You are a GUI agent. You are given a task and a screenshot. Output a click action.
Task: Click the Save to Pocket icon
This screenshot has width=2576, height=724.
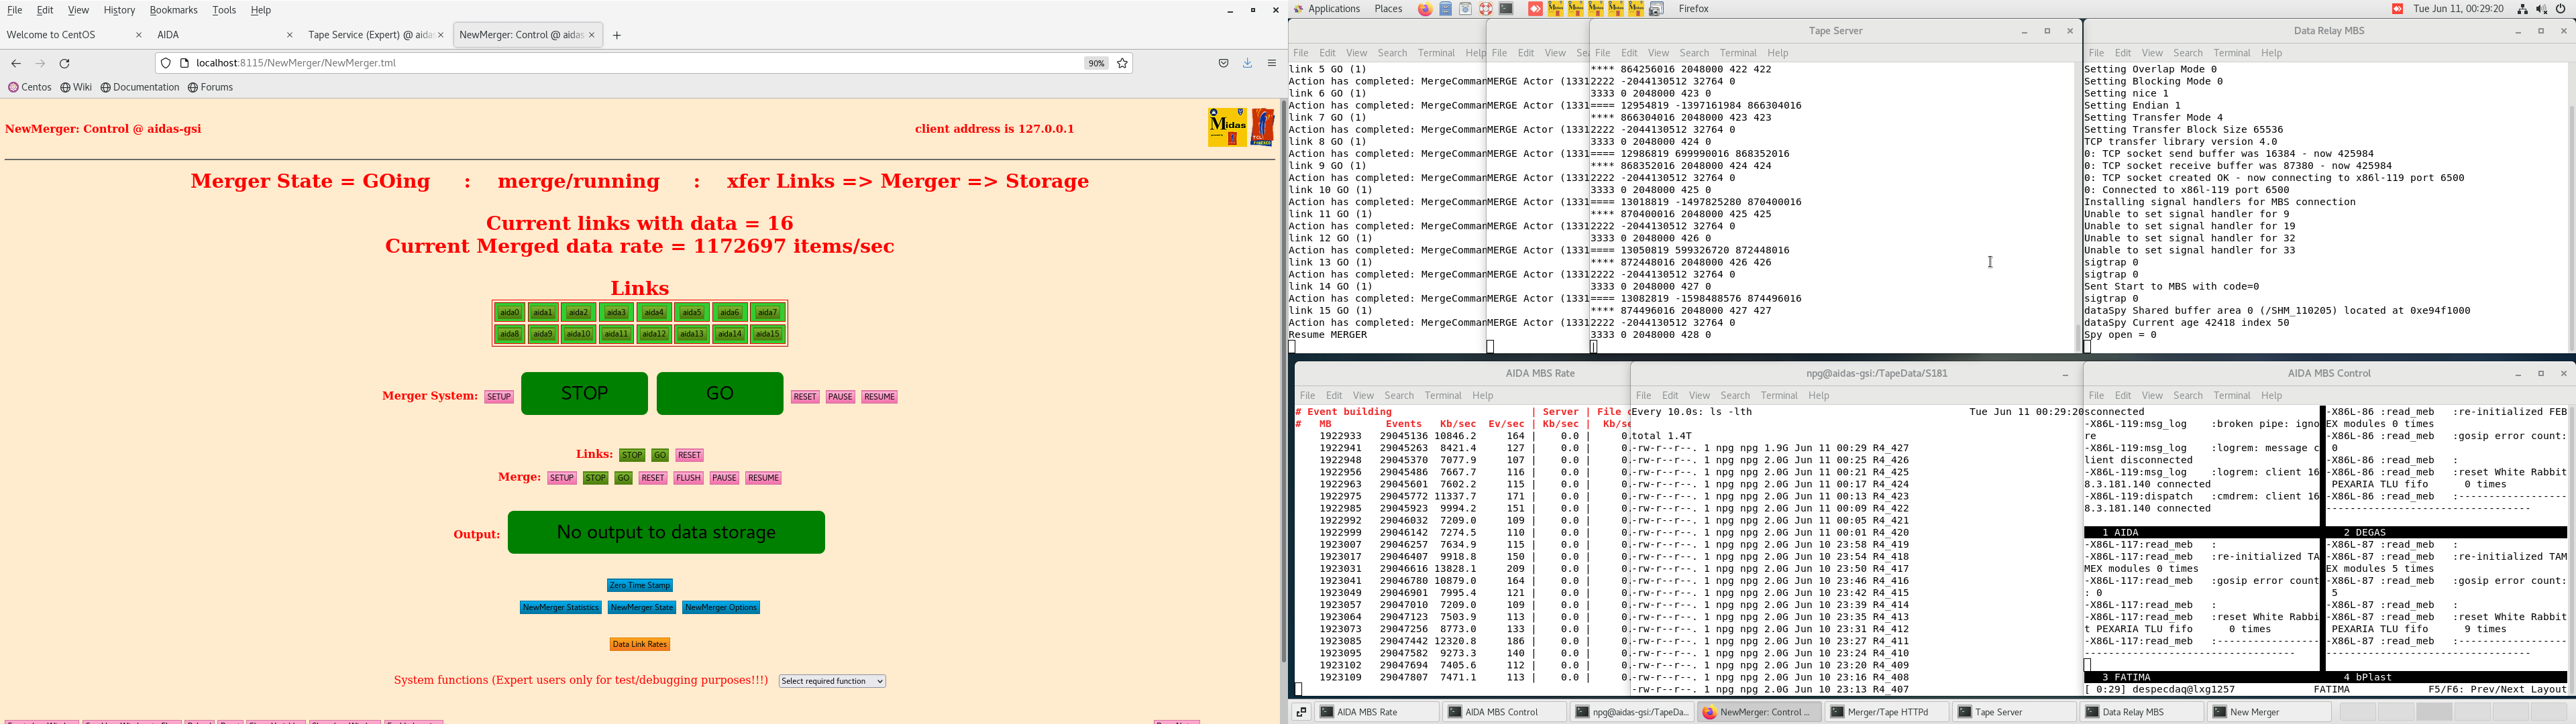pyautogui.click(x=1223, y=63)
